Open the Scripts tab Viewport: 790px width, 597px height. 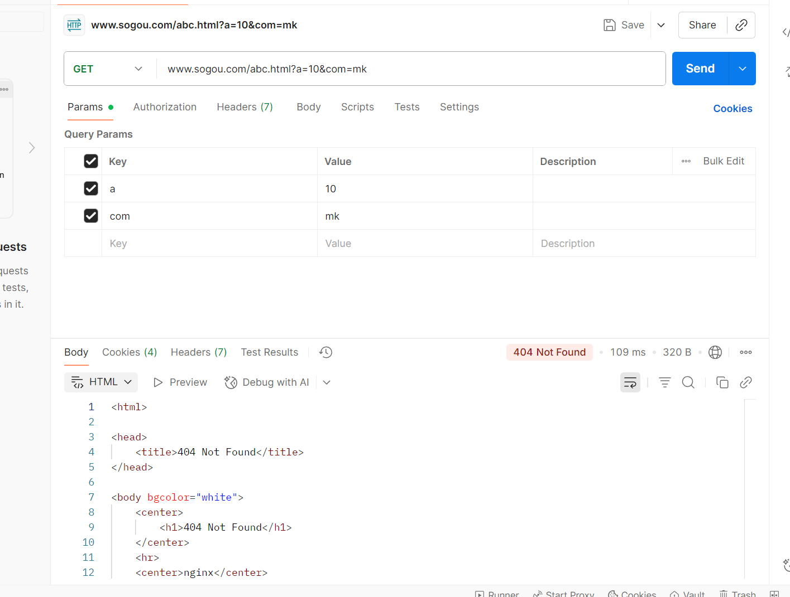tap(357, 107)
